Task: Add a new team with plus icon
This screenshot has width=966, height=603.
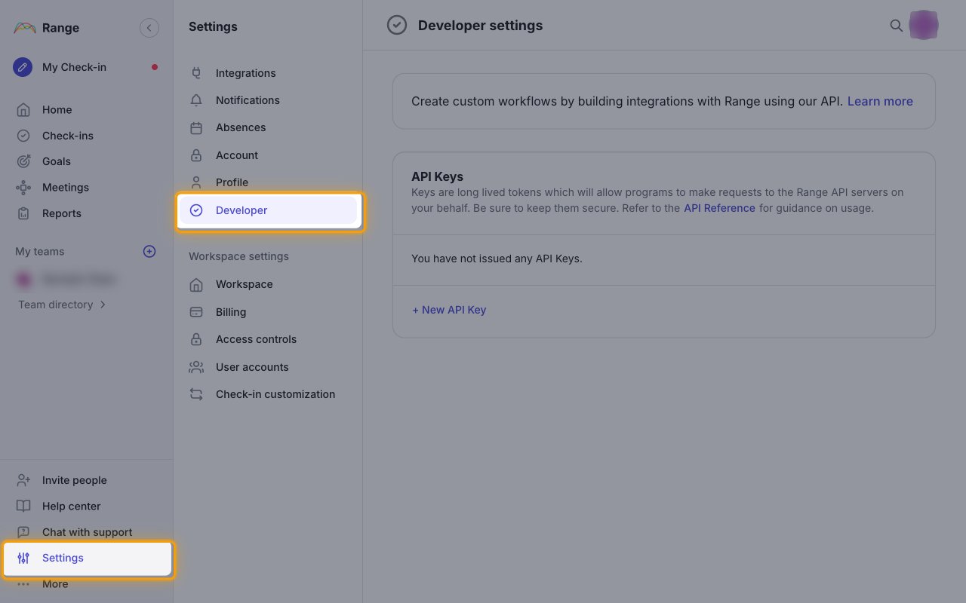Action: (x=149, y=251)
